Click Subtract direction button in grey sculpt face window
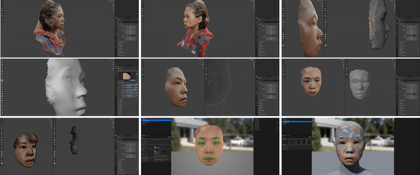Screen dimensions: 420x175 135,89
